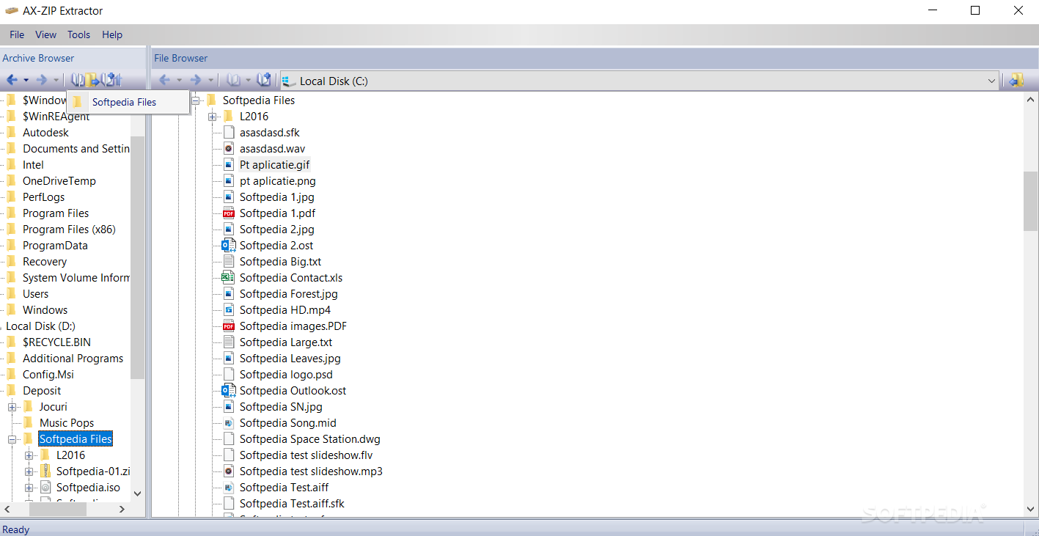Select asasdasd.sfk file
The image size is (1039, 536).
point(269,133)
